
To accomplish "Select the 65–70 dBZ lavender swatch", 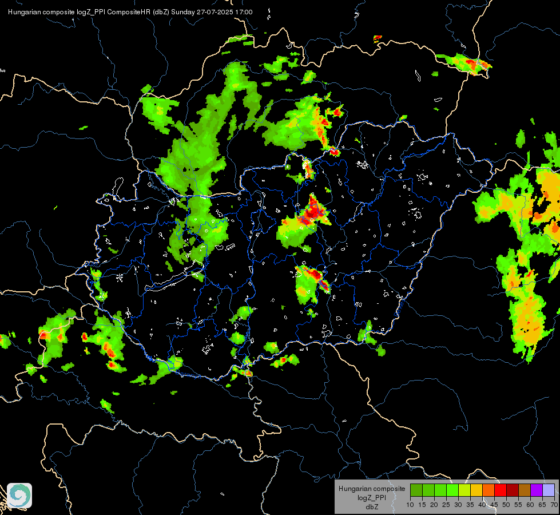I will (549, 490).
